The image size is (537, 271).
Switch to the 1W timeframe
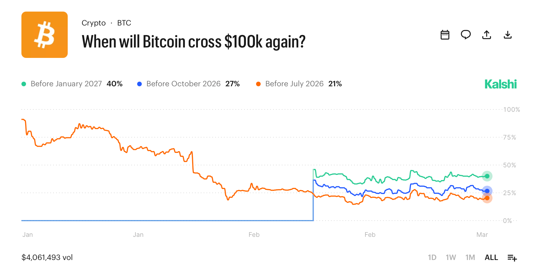coord(451,257)
